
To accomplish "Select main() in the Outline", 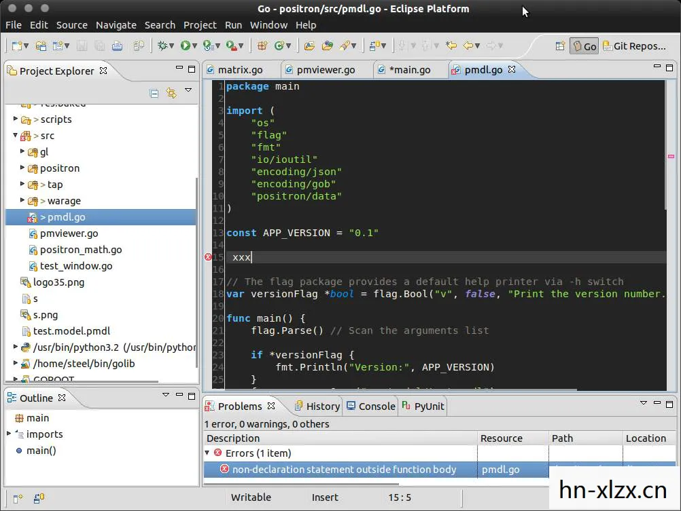I will [x=41, y=451].
